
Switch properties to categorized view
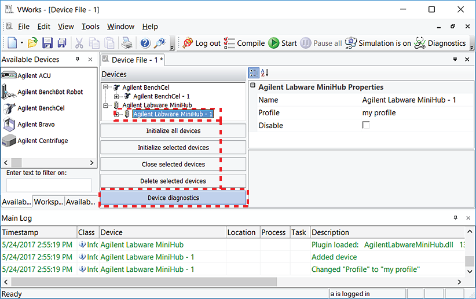point(254,73)
